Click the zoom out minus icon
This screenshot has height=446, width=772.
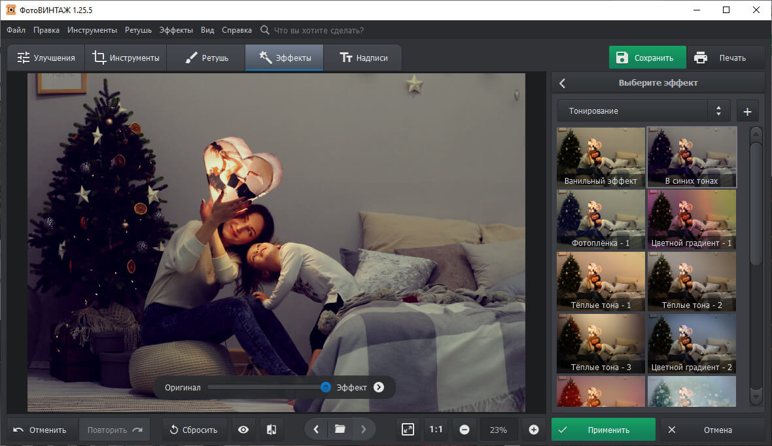click(465, 430)
